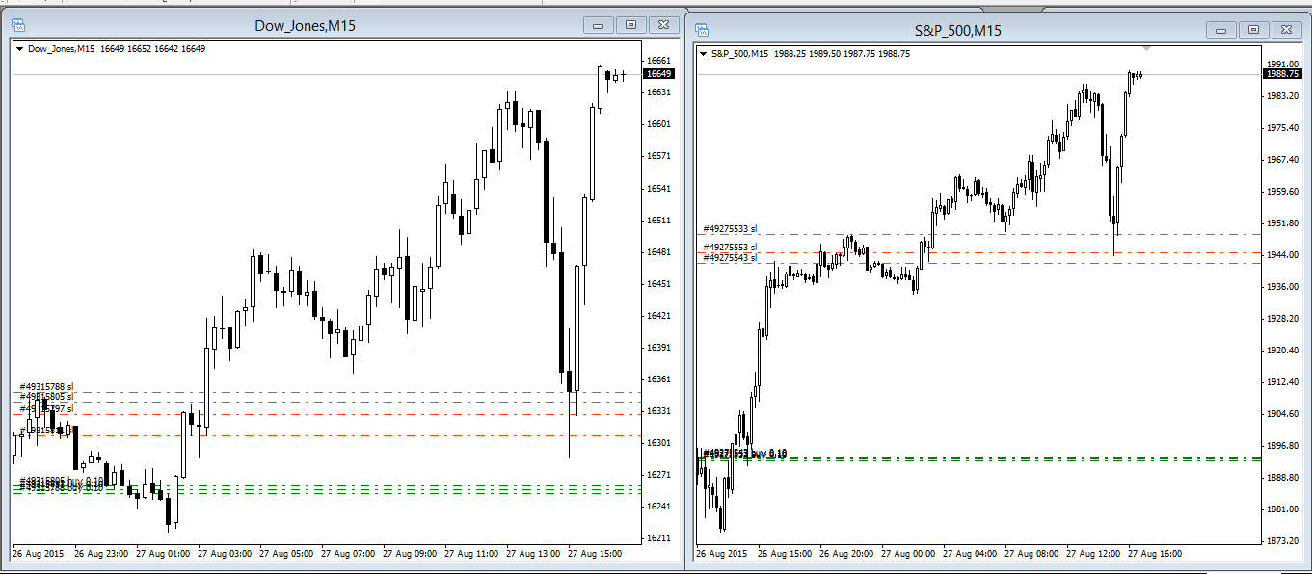This screenshot has height=574, width=1312.
Task: Click 27 Aug 15:00 on Dow Jones time axis
Action: click(595, 554)
